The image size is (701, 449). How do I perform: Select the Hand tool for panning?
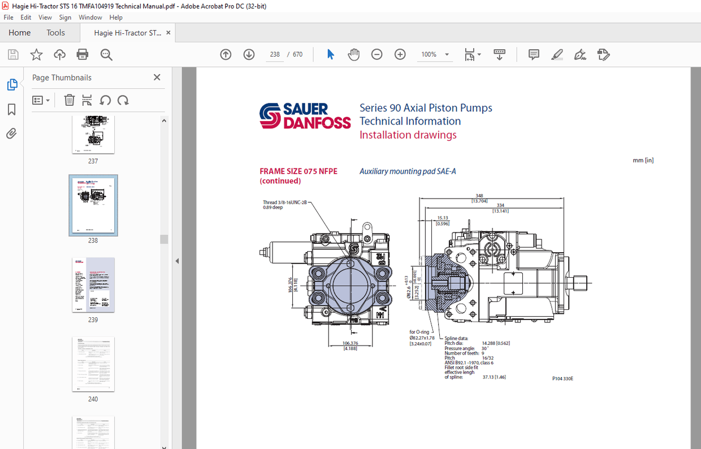click(x=353, y=54)
